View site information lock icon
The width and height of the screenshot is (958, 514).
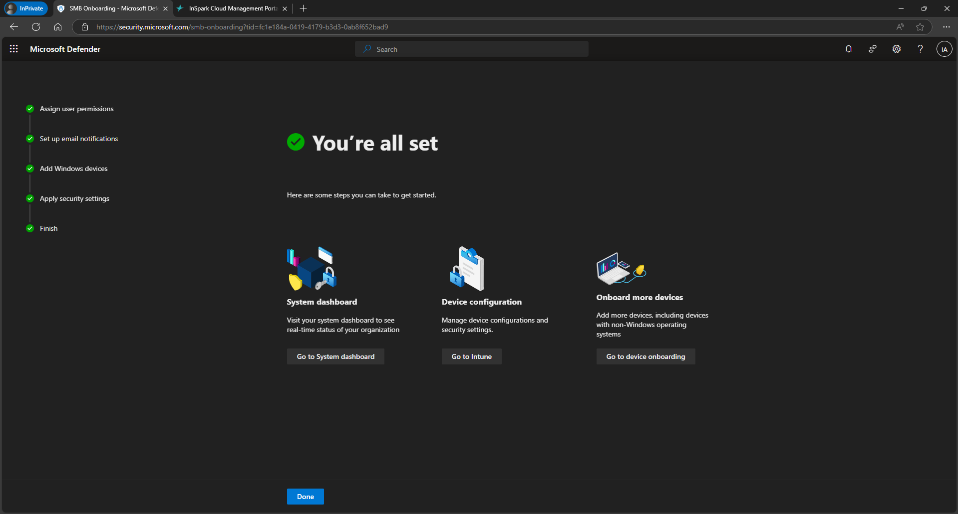tap(85, 27)
